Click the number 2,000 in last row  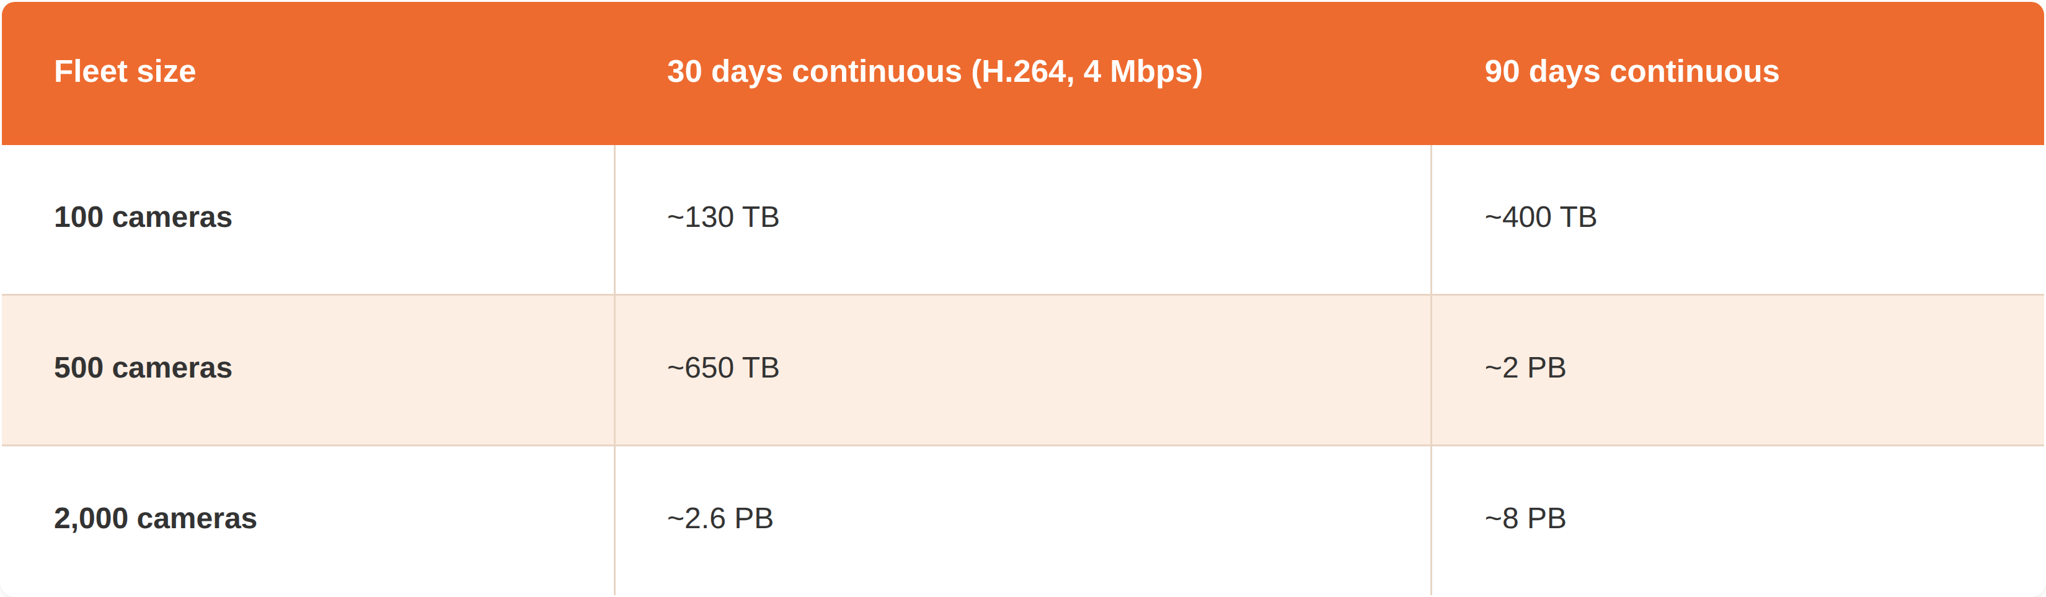91,518
